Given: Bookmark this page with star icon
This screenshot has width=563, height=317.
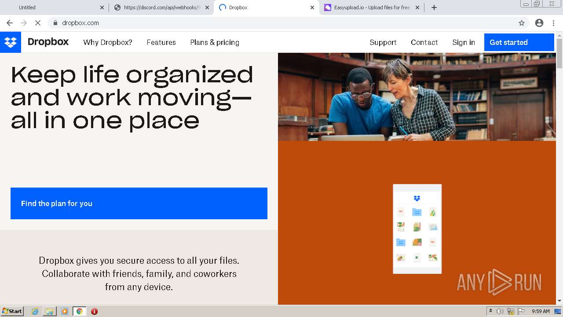Looking at the screenshot, I should point(522,23).
